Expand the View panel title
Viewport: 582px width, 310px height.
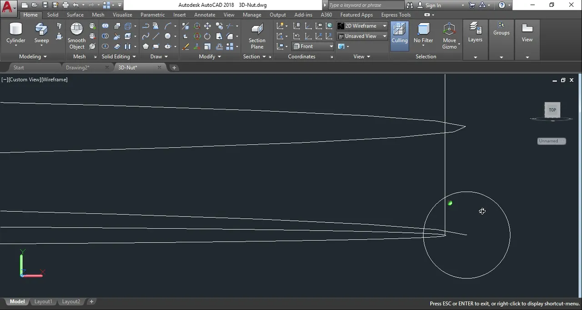point(362,56)
